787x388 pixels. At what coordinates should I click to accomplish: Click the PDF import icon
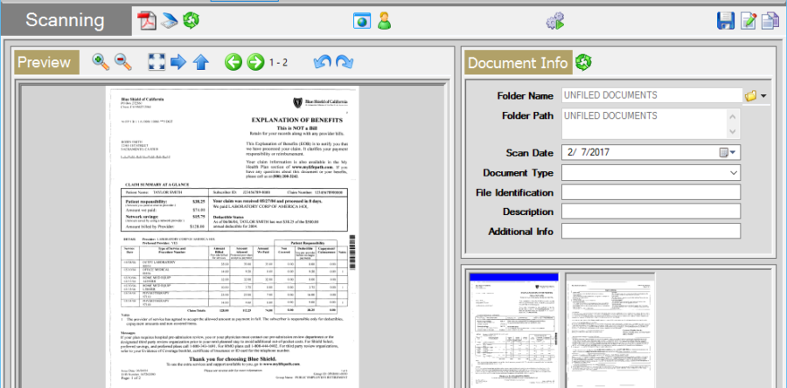click(x=146, y=20)
